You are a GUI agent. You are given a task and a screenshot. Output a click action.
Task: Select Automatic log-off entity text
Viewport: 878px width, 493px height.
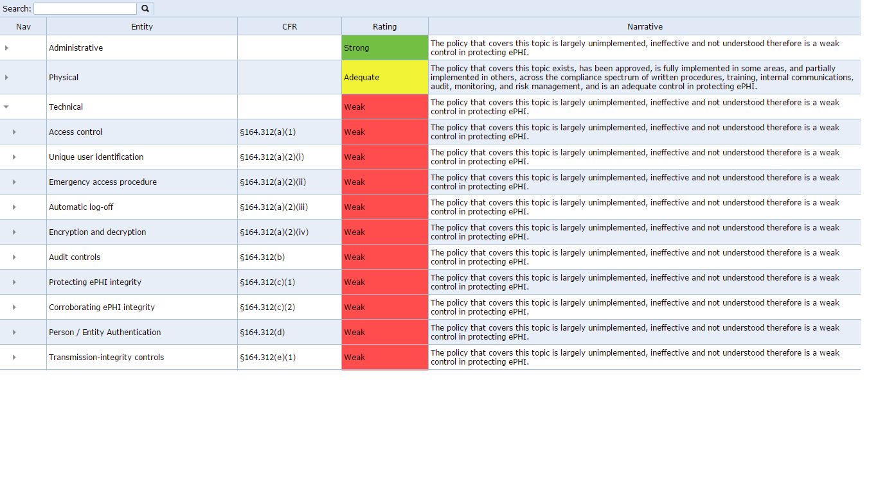(x=81, y=207)
